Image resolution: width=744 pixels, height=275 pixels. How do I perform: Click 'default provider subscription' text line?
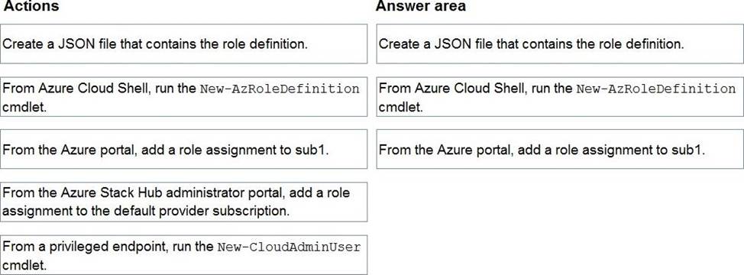click(146, 211)
